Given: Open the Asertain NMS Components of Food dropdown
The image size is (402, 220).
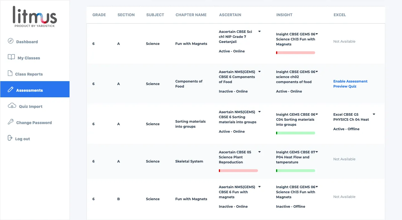Looking at the screenshot, I should (x=259, y=72).
